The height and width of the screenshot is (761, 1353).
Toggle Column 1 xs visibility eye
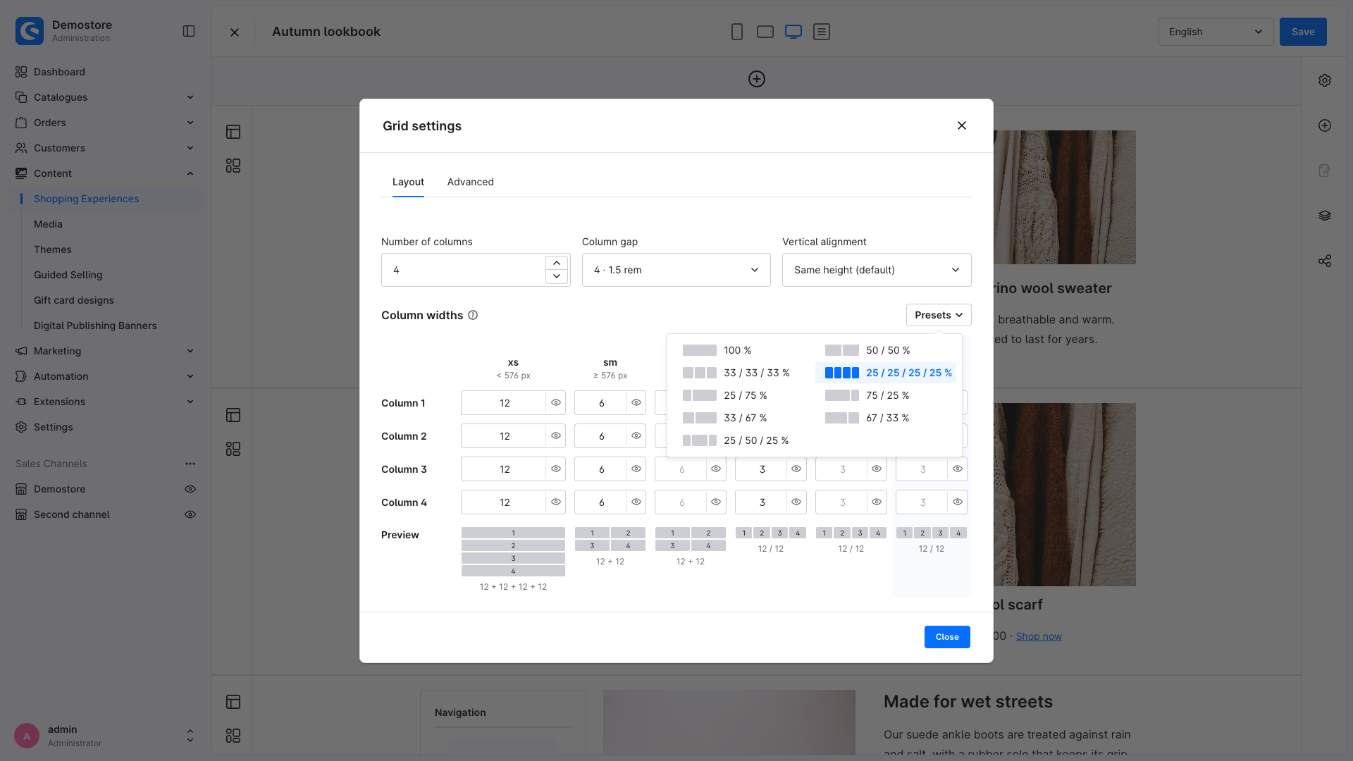[x=556, y=403]
